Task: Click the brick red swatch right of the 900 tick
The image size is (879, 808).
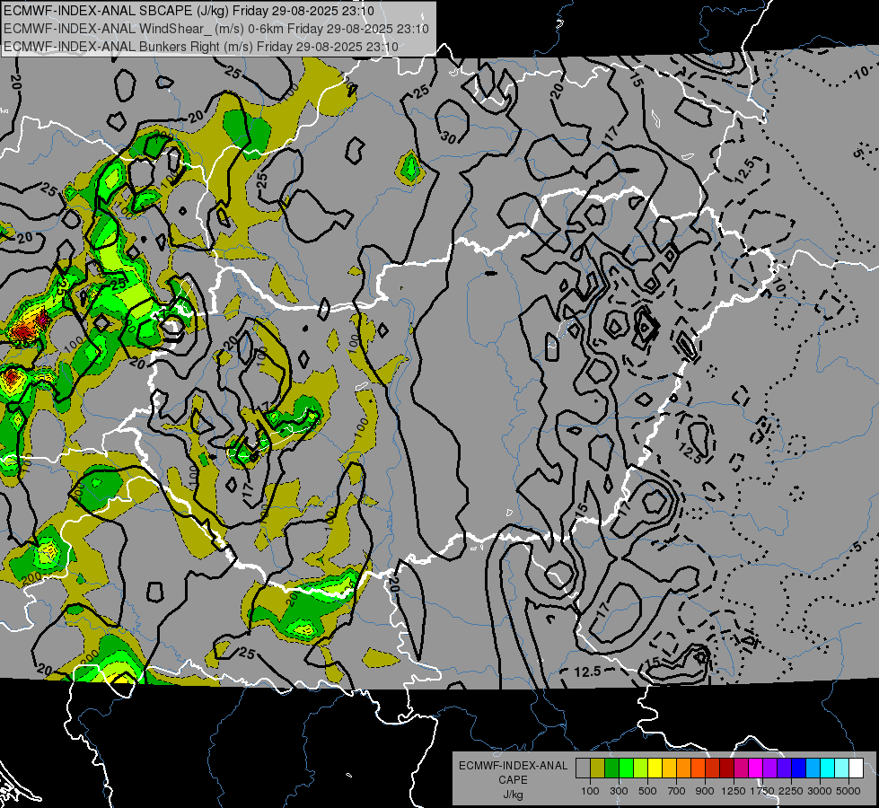Action: (x=713, y=768)
